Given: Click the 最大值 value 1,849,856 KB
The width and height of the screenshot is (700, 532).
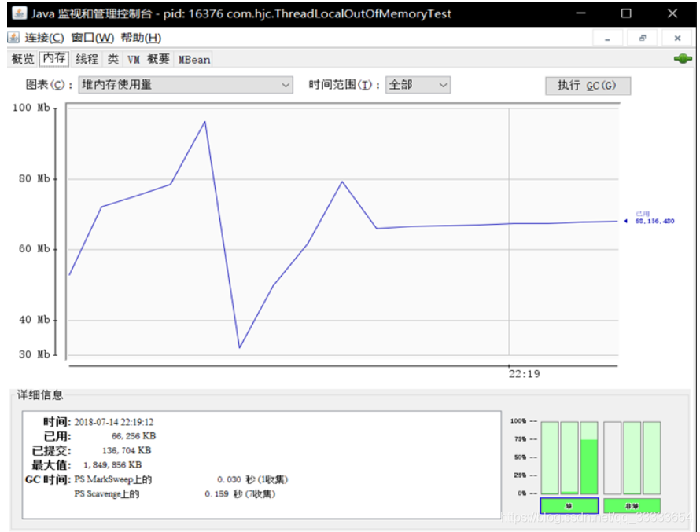Looking at the screenshot, I should coord(112,464).
